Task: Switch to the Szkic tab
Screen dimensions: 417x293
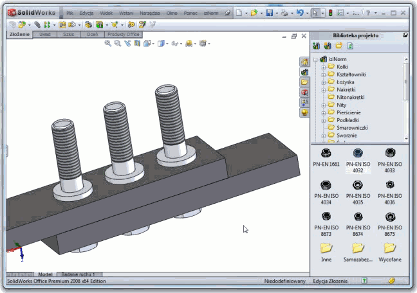Action: point(69,35)
